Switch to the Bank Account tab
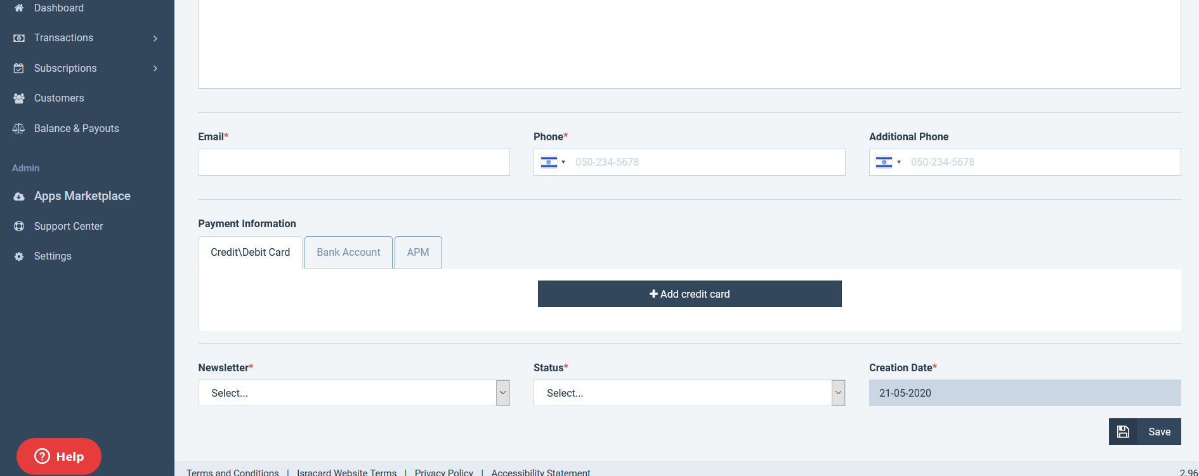 (x=348, y=253)
